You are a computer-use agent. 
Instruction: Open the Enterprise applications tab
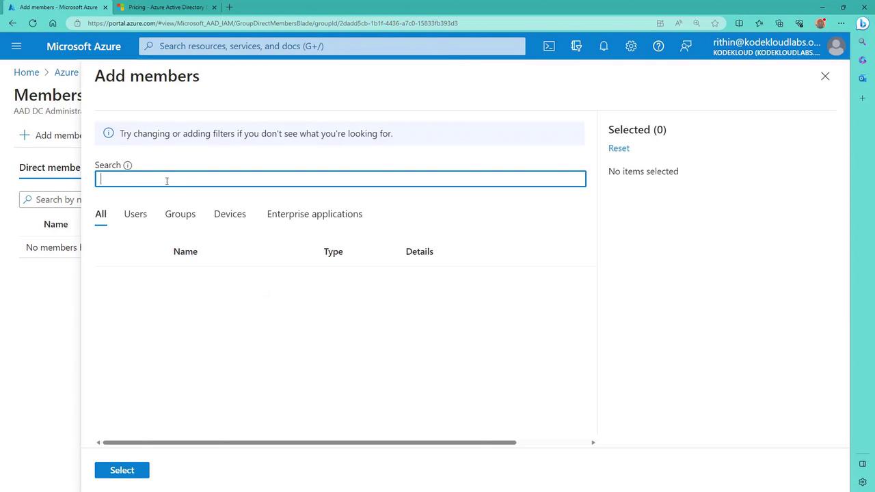tap(314, 214)
